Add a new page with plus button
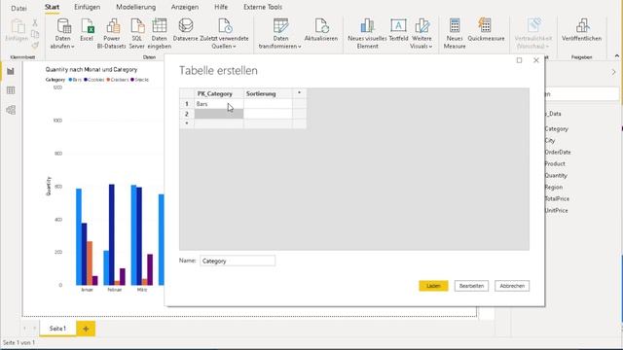The image size is (623, 350). click(86, 329)
